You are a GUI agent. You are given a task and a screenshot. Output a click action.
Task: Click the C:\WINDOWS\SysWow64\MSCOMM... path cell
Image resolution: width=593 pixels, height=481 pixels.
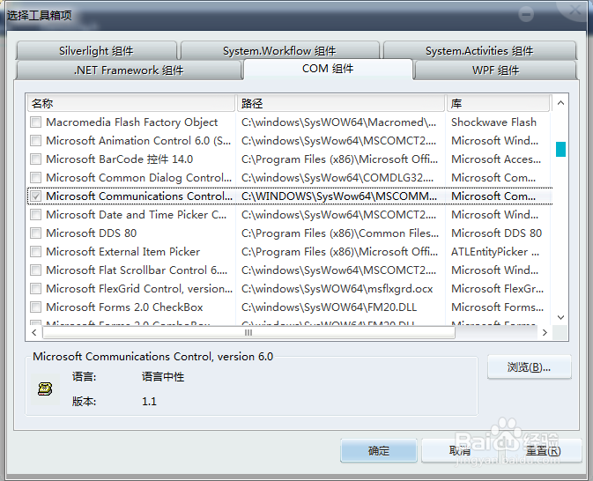click(x=339, y=196)
